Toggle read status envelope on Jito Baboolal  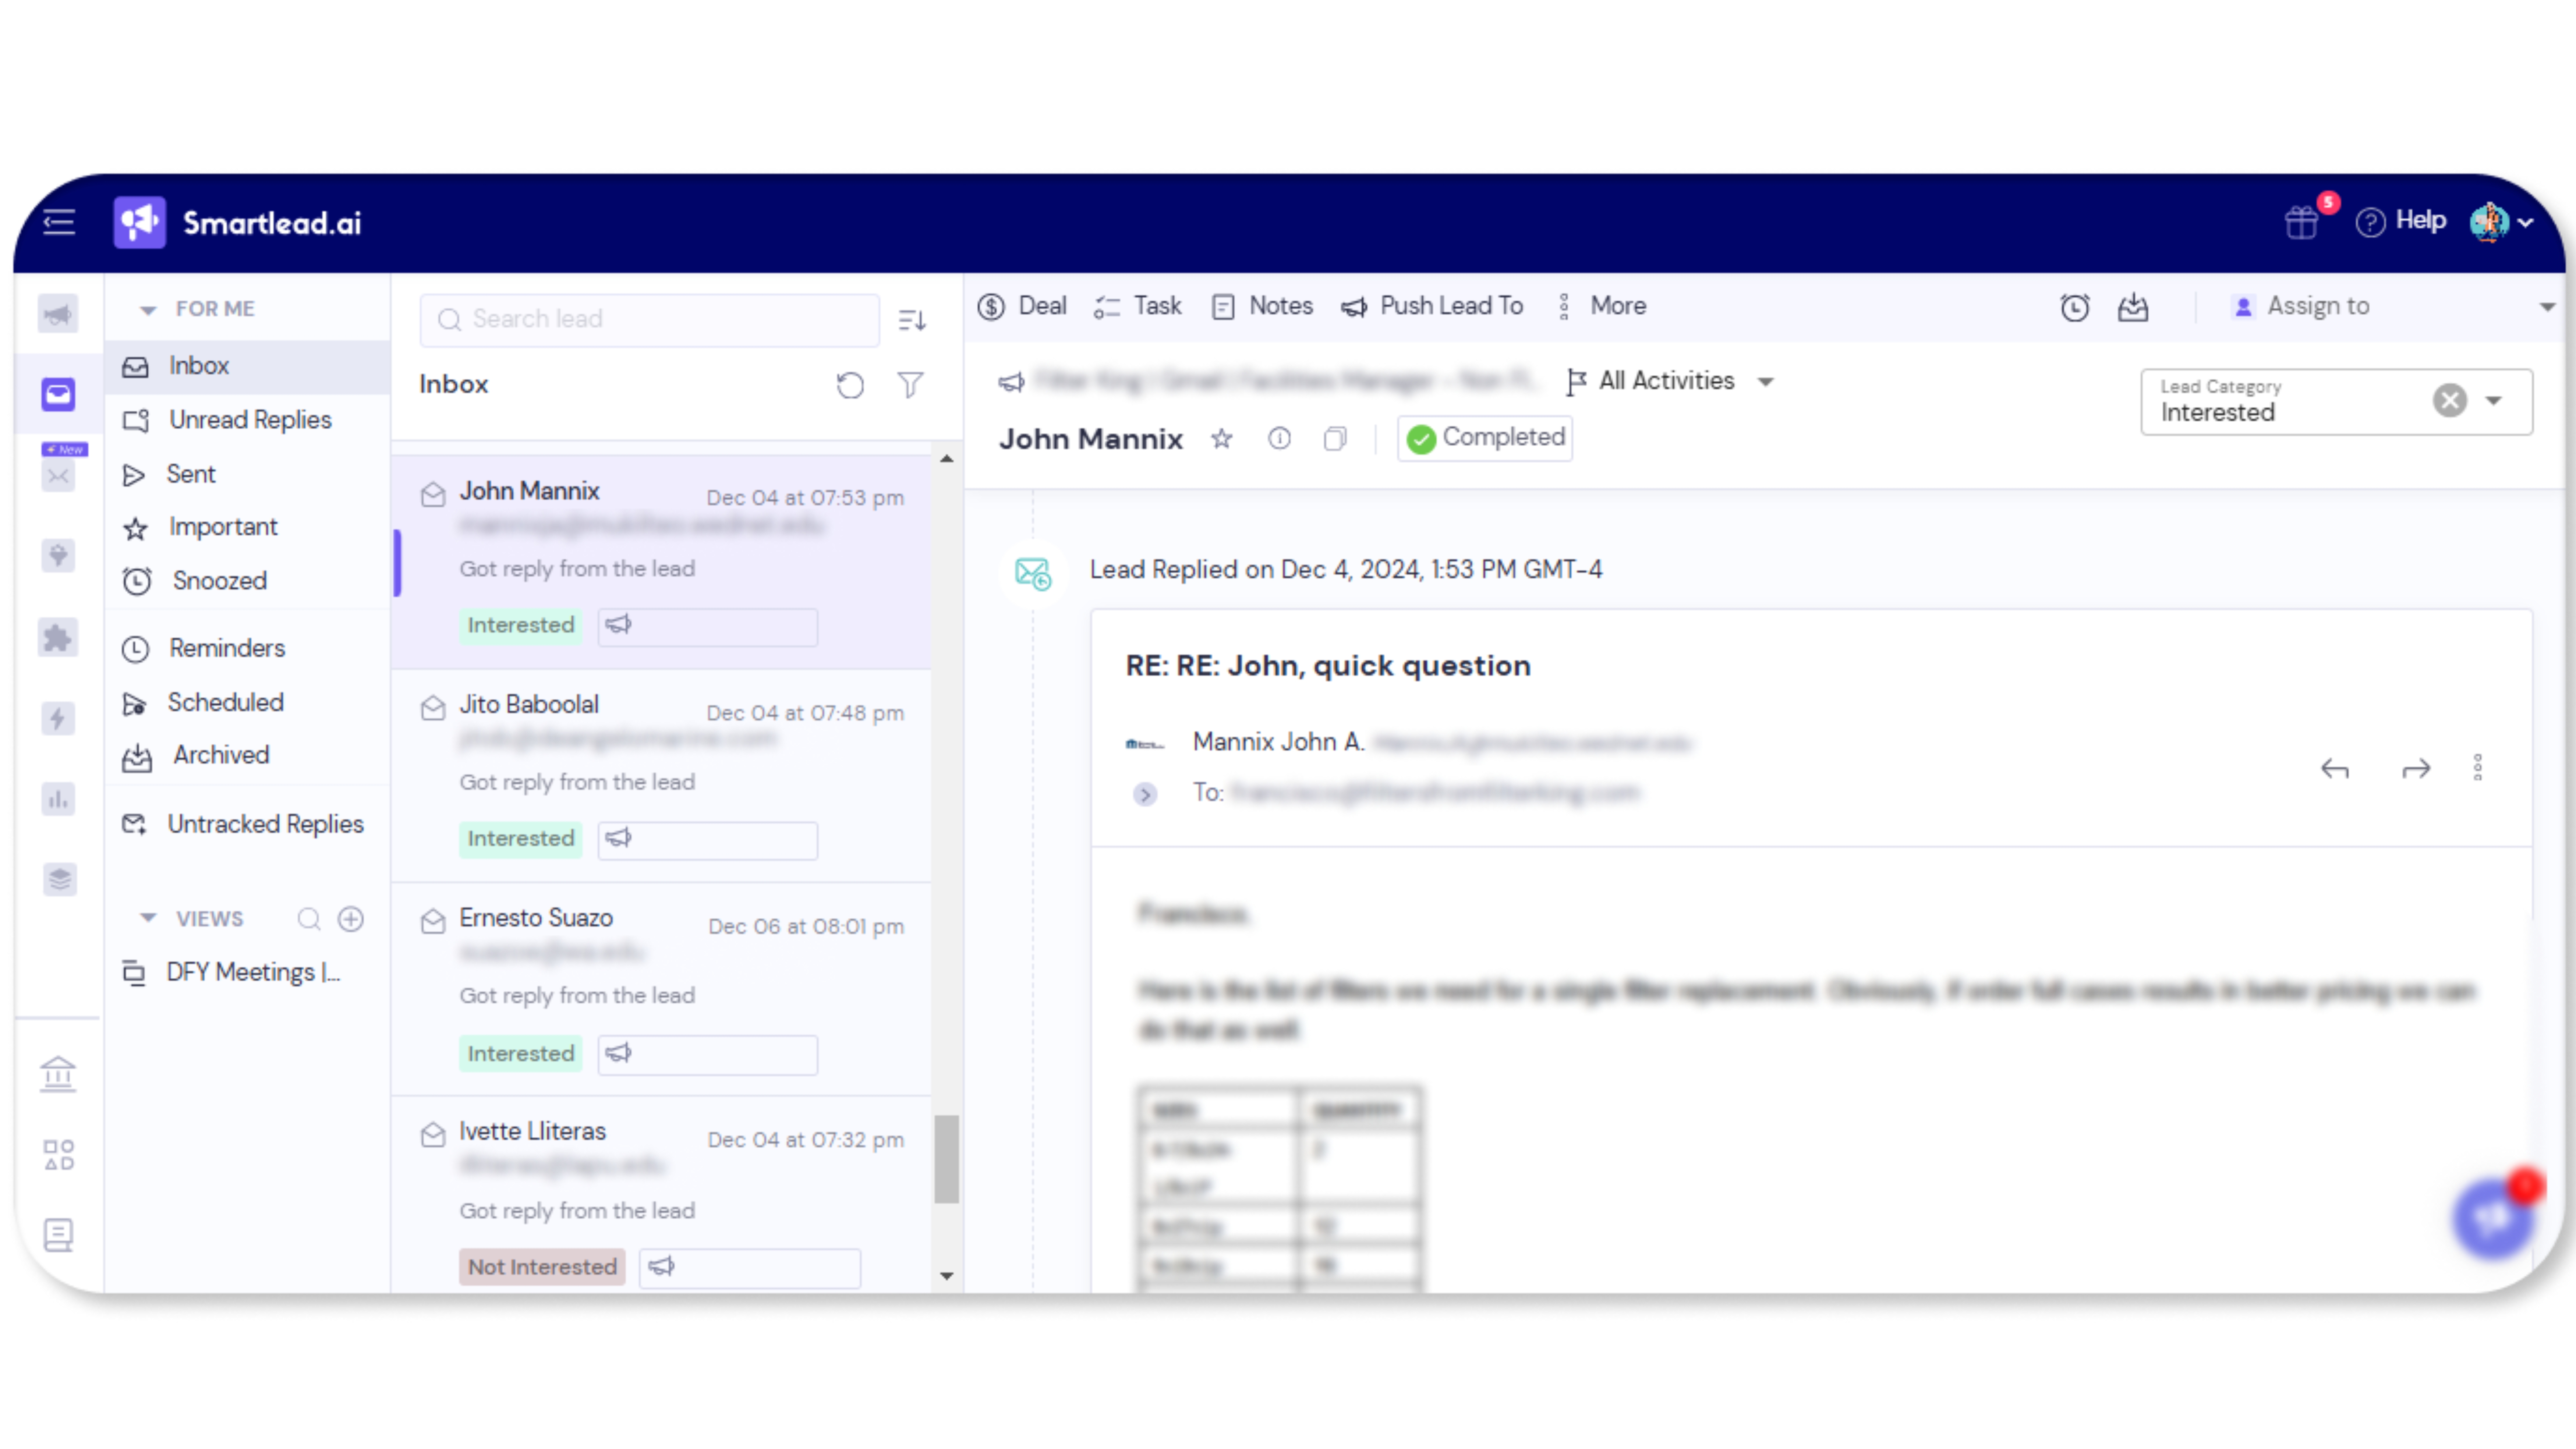point(433,708)
